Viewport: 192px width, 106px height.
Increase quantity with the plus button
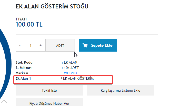pyautogui.click(x=41, y=45)
